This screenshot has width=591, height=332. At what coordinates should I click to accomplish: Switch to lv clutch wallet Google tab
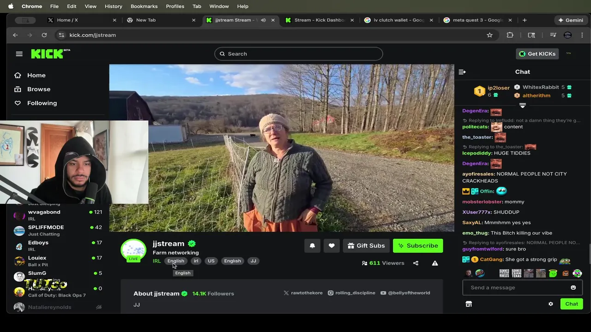pos(399,20)
